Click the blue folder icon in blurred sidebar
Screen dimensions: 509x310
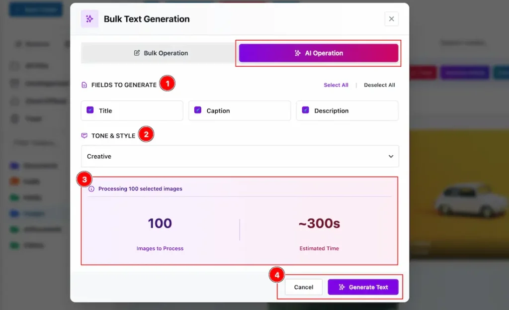pyautogui.click(x=14, y=213)
